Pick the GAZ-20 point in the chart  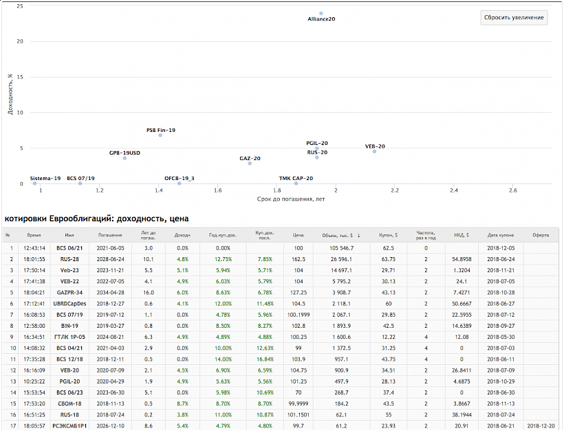[250, 164]
